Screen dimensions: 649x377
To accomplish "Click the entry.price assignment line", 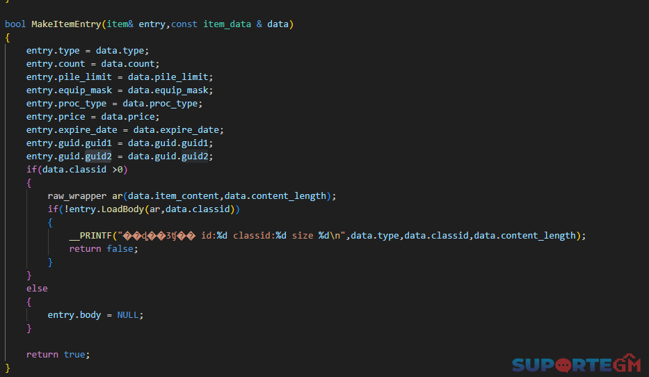I will click(93, 117).
